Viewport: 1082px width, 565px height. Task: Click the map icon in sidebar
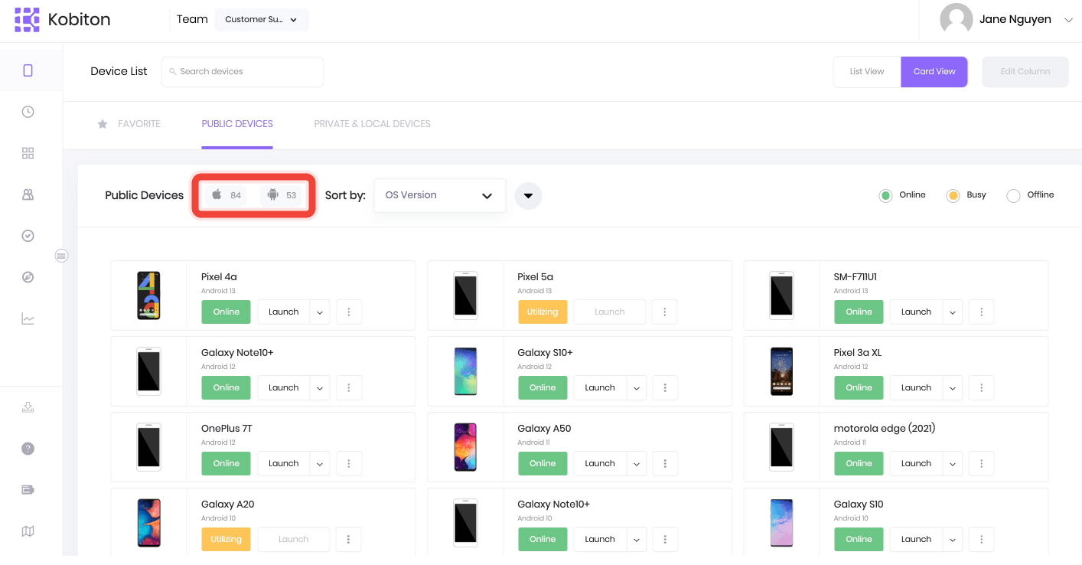point(28,531)
